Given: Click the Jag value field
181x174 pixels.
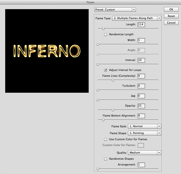Looking at the screenshot, I should (141, 96).
